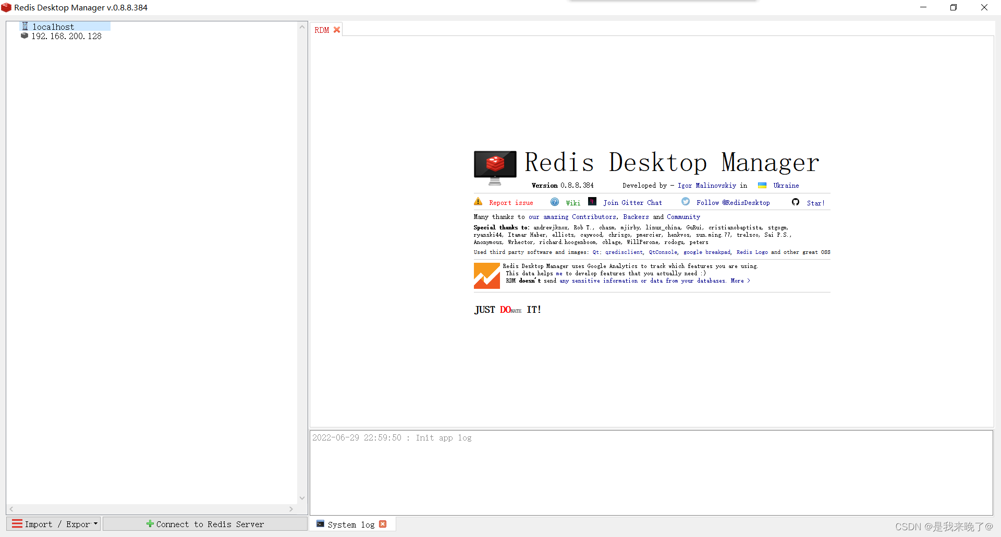Click the title bar Redis app icon
Image resolution: width=1001 pixels, height=537 pixels.
coord(6,7)
